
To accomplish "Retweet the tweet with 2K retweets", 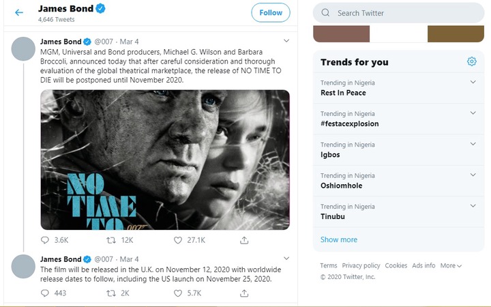I will [111, 293].
